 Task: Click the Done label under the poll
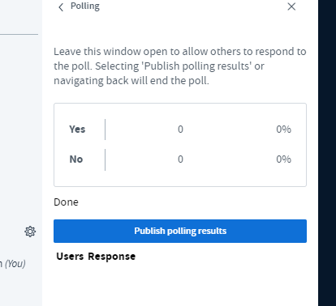click(66, 202)
